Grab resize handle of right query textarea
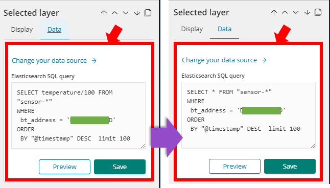 313,146
